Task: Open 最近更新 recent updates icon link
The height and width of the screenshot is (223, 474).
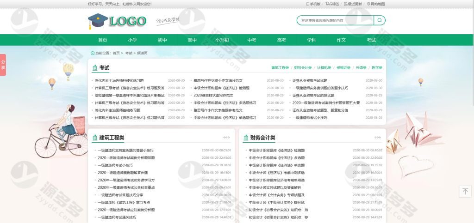Action: tap(353, 4)
